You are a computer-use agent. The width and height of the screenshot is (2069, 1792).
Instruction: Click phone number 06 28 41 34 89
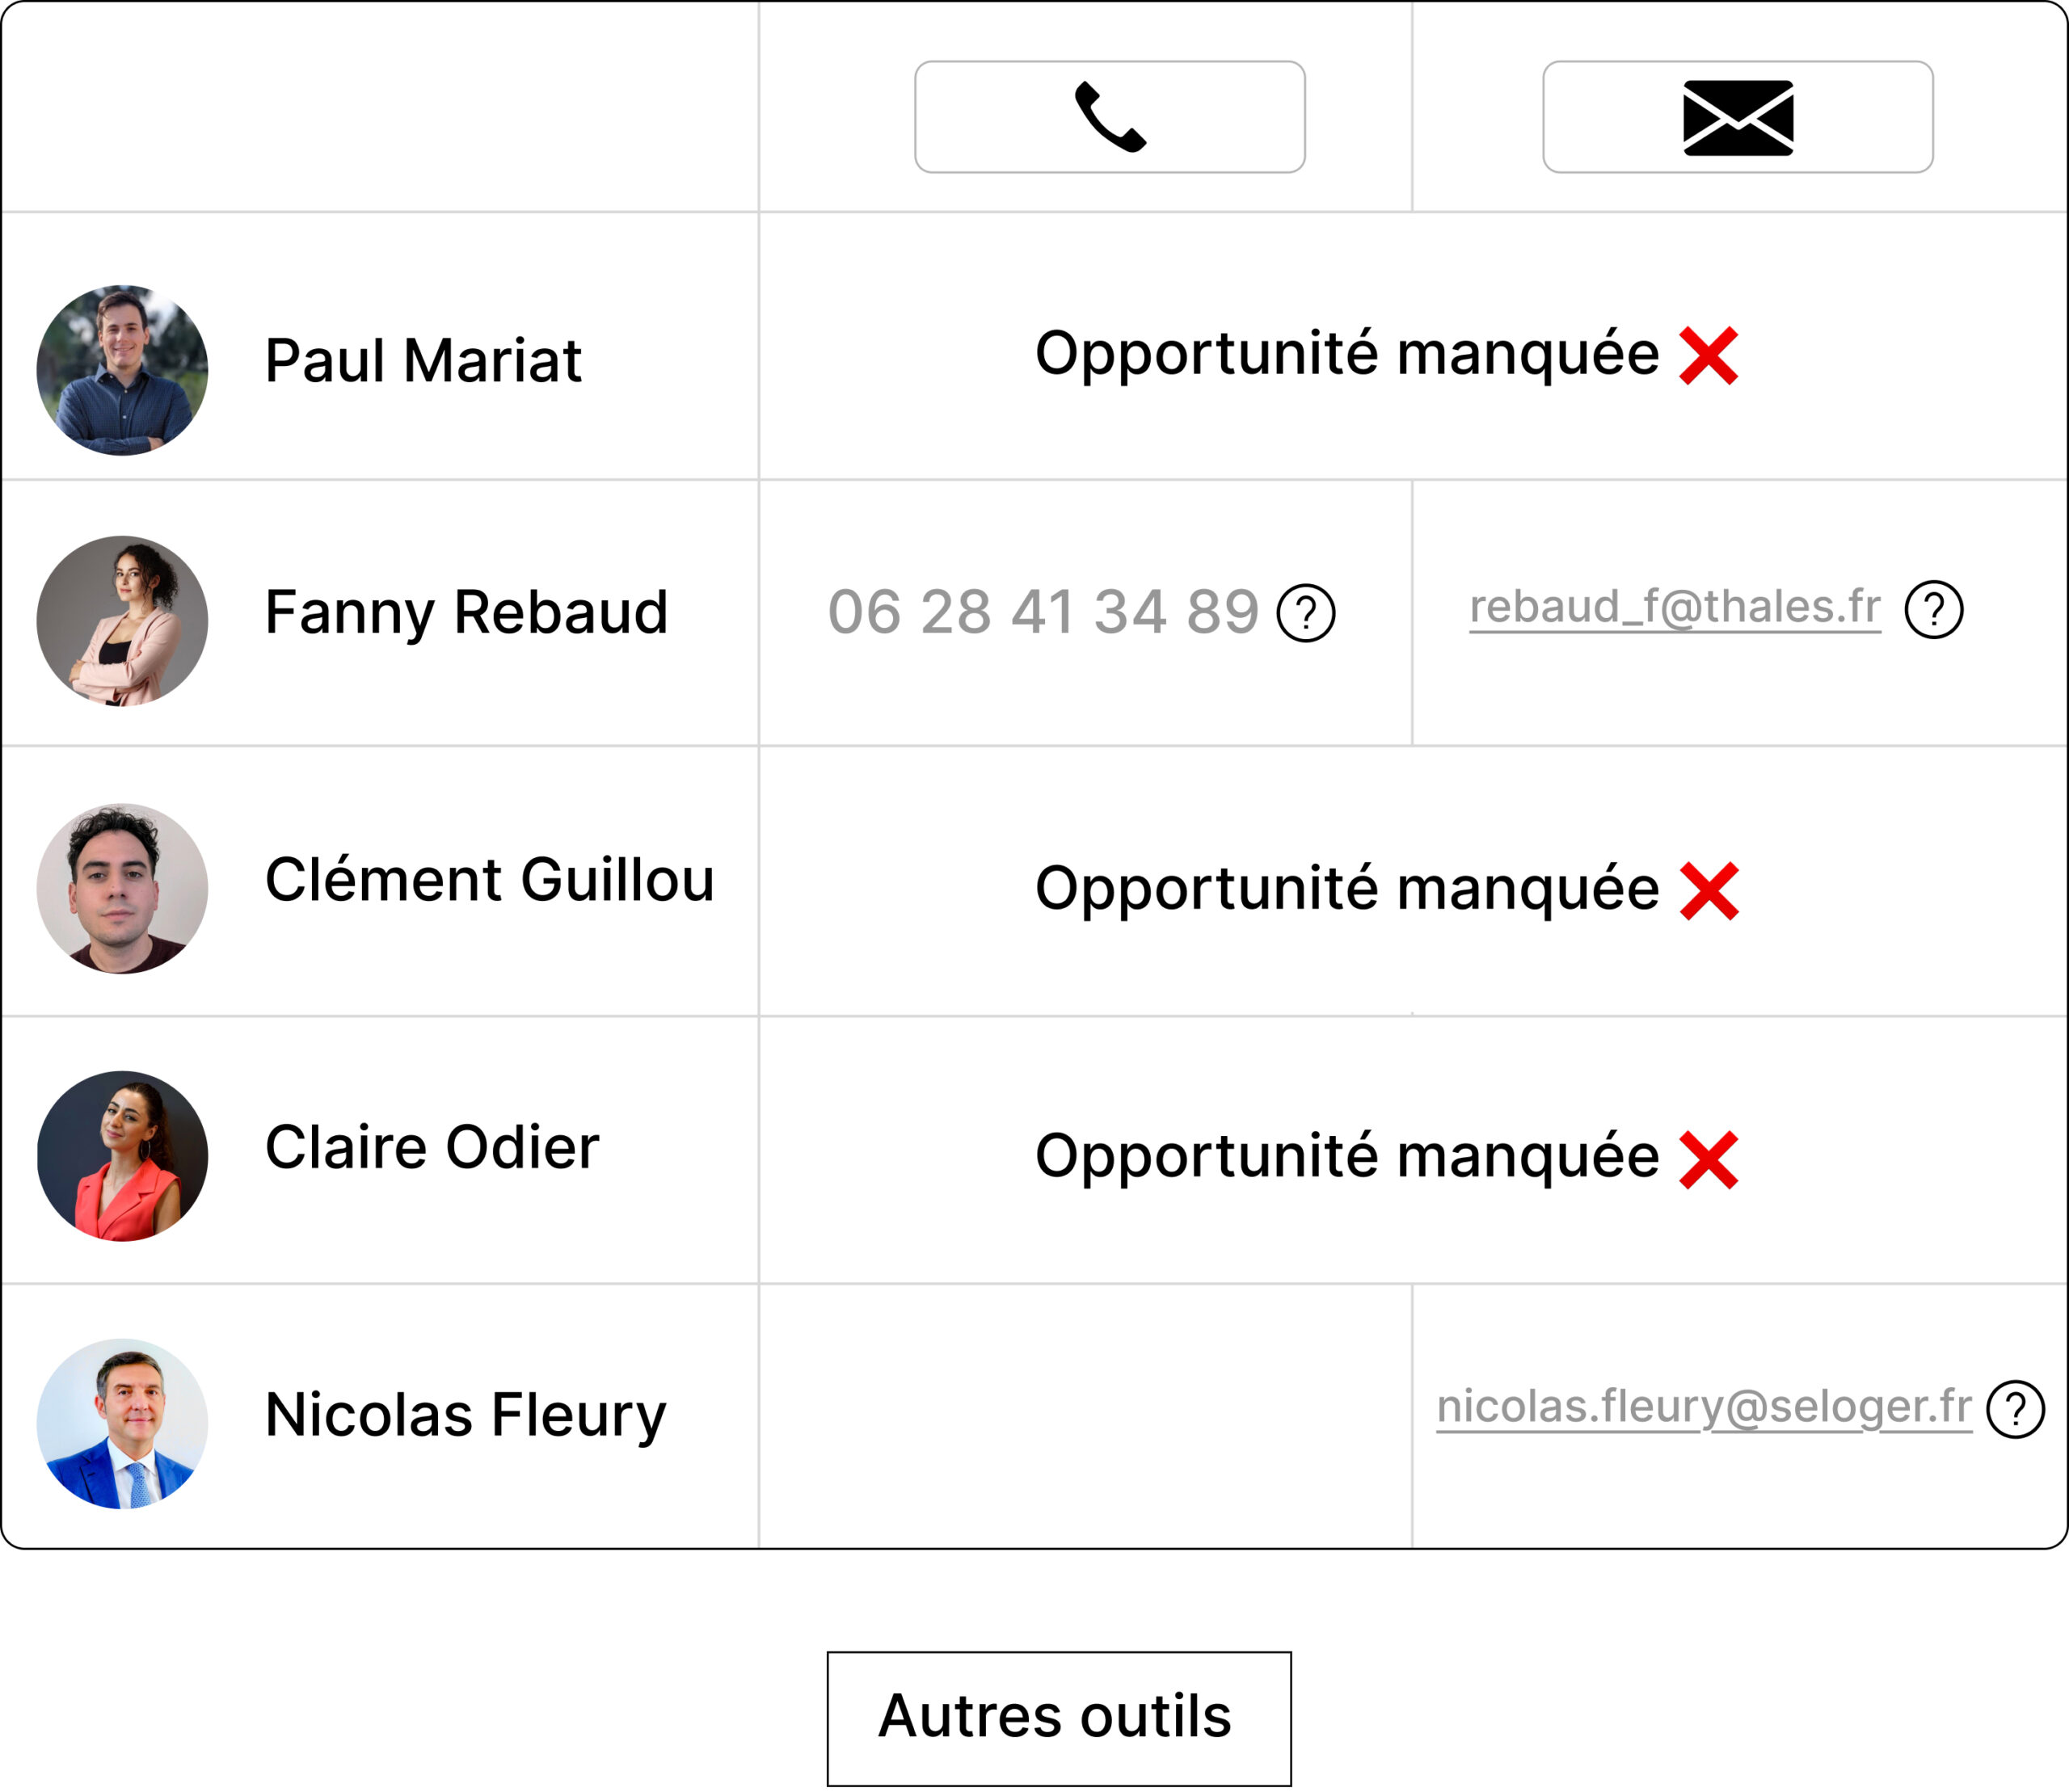point(1043,612)
